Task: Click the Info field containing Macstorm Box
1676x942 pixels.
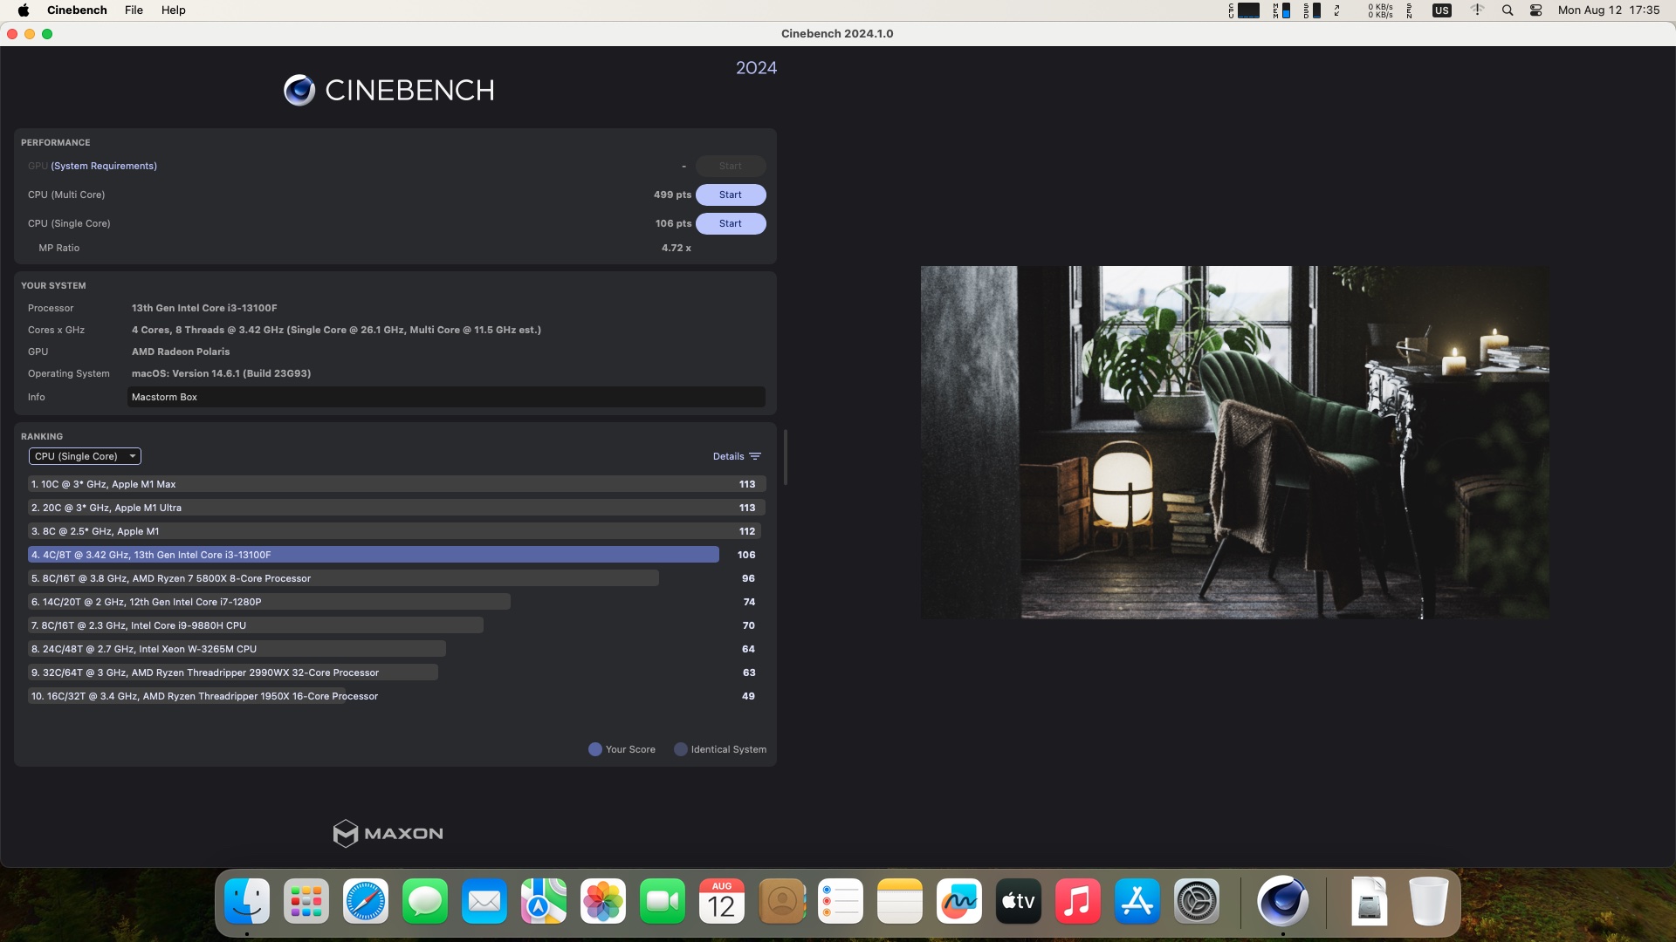Action: click(x=445, y=397)
